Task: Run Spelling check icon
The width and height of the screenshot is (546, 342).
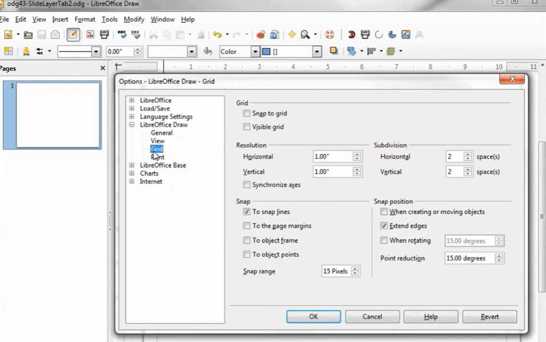Action: click(122, 35)
